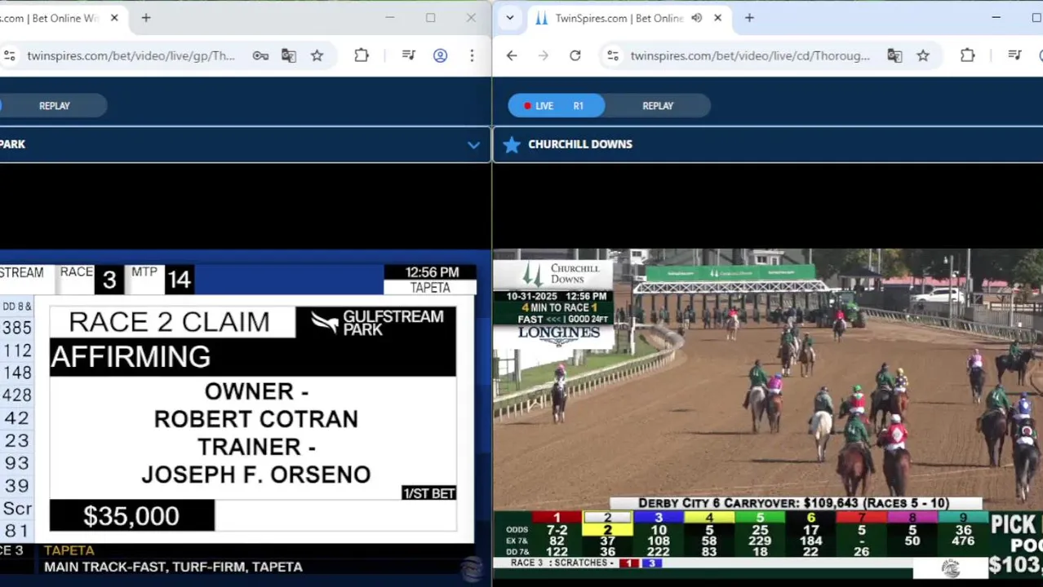
Task: Mute audio on right TwinSpires tab
Action: point(696,18)
